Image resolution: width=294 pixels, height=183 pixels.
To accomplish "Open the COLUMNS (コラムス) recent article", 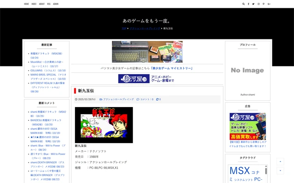I will (x=48, y=70).
